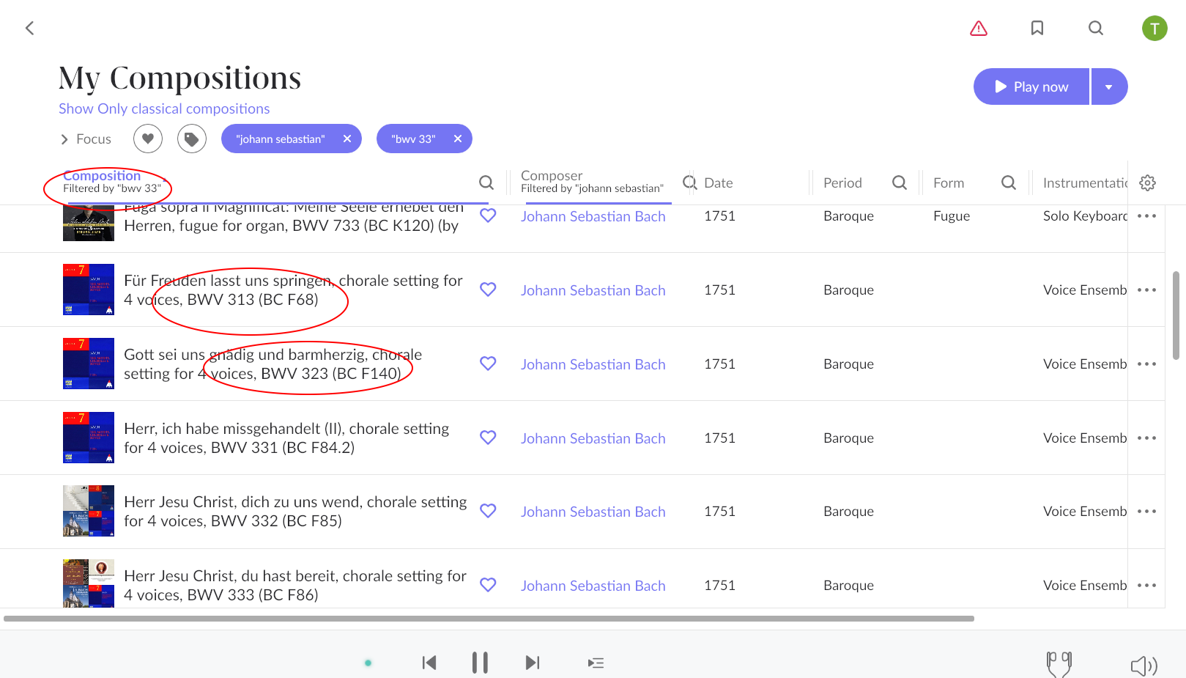Remove the "bwv 33" filter chip
1186x678 pixels.
(458, 139)
